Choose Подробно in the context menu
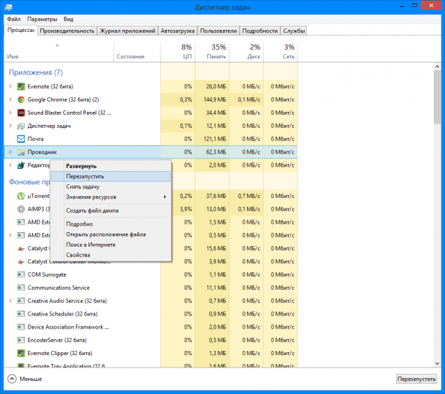The image size is (445, 394). click(111, 224)
